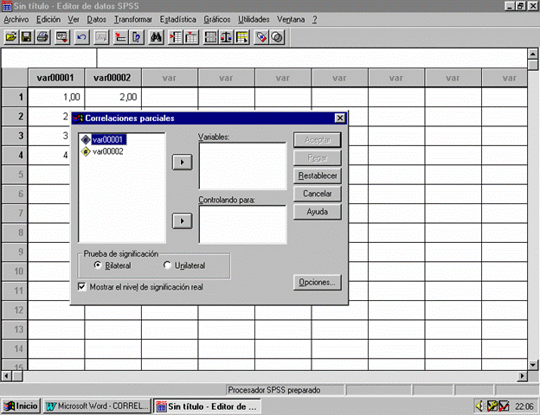The width and height of the screenshot is (540, 415).
Task: Open the Opciones... dialog
Action: (318, 282)
